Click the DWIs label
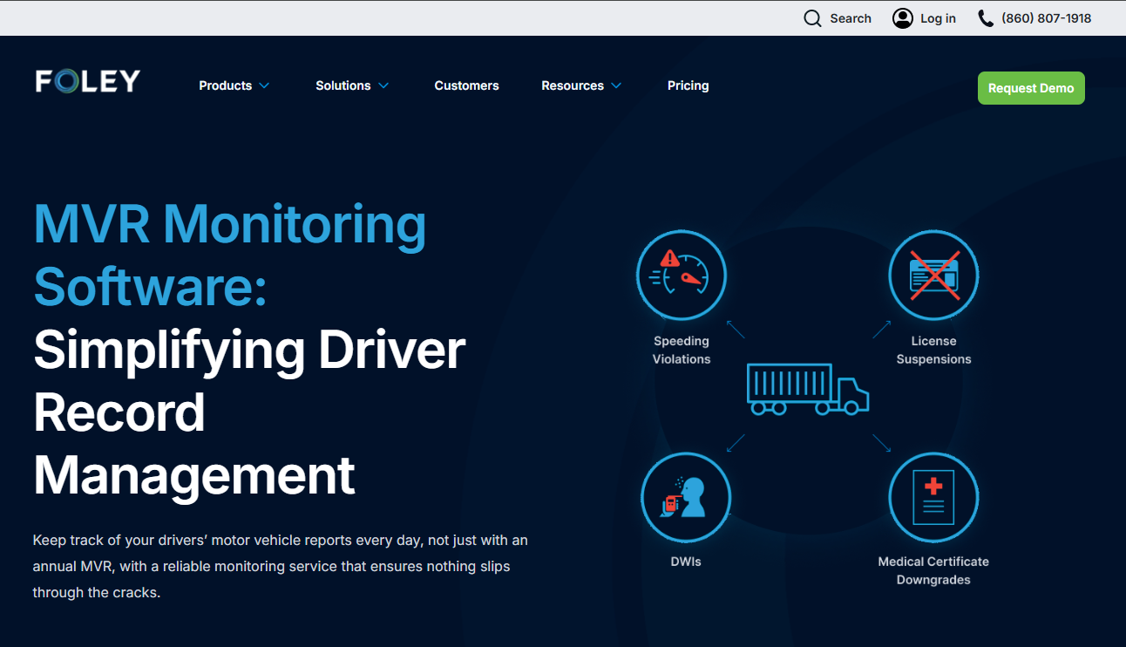Screen dimensions: 1126x647 pos(686,562)
